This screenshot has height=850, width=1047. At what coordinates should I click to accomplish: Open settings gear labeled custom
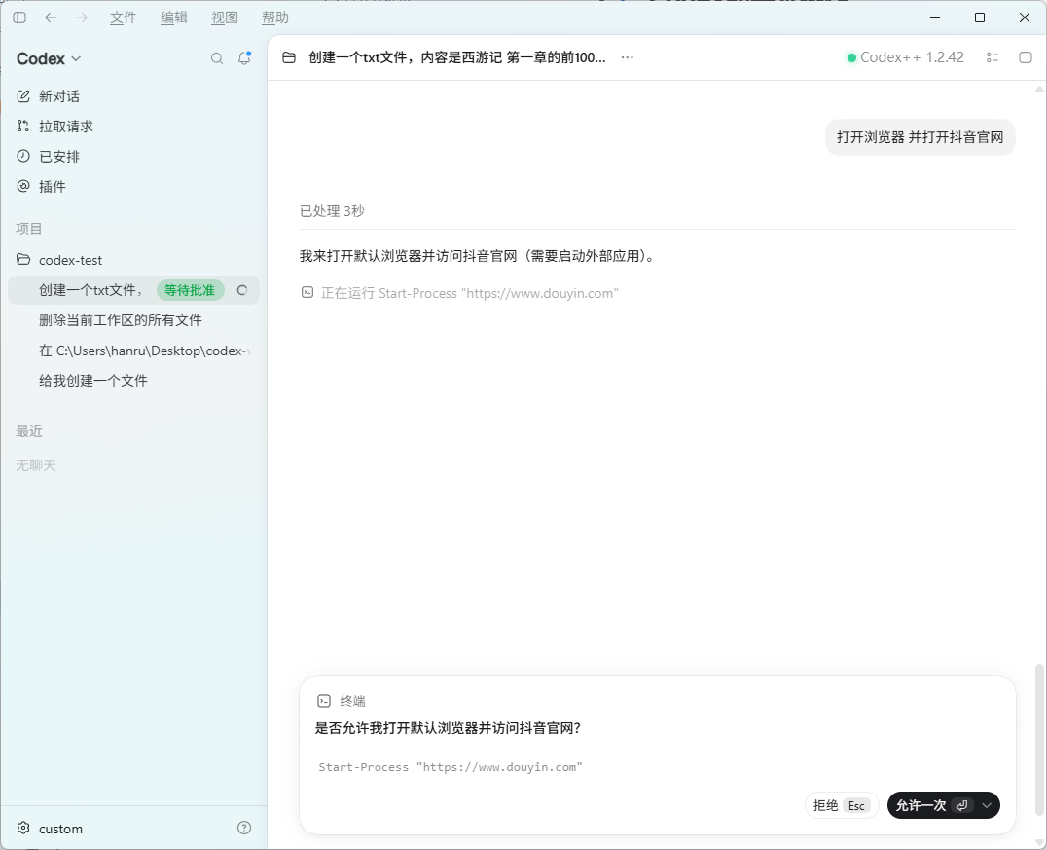[x=23, y=828]
